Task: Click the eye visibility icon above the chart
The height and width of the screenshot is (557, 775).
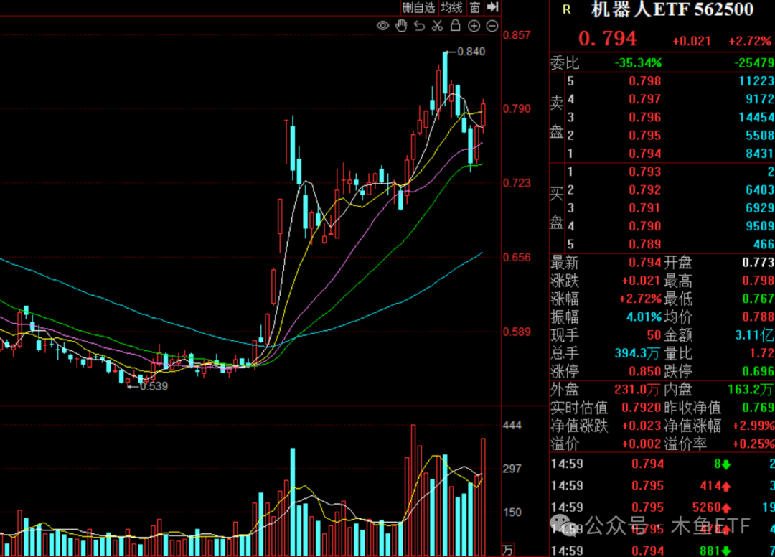Action: point(382,26)
